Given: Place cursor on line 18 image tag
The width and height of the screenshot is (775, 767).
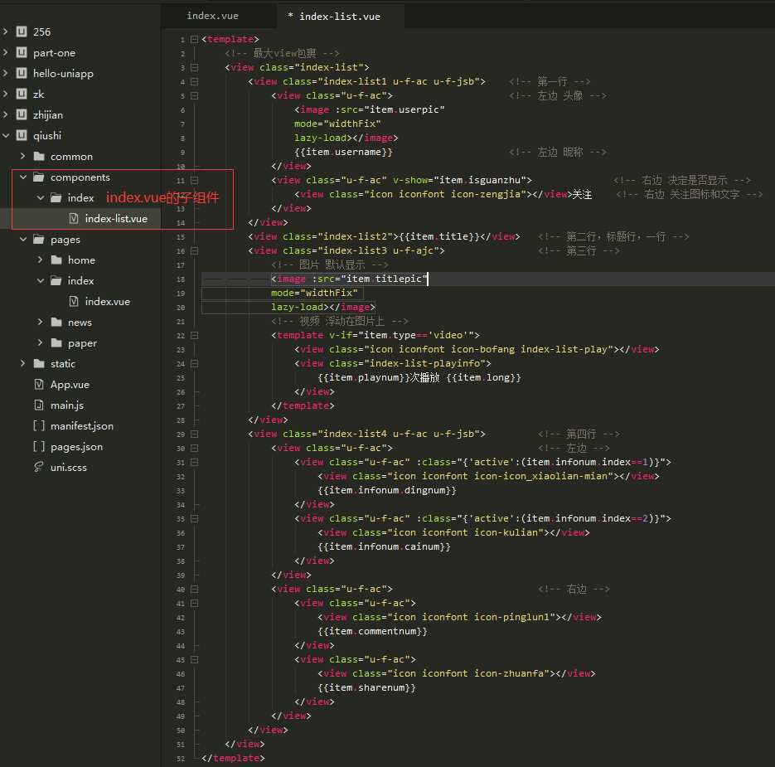Looking at the screenshot, I should tap(349, 279).
